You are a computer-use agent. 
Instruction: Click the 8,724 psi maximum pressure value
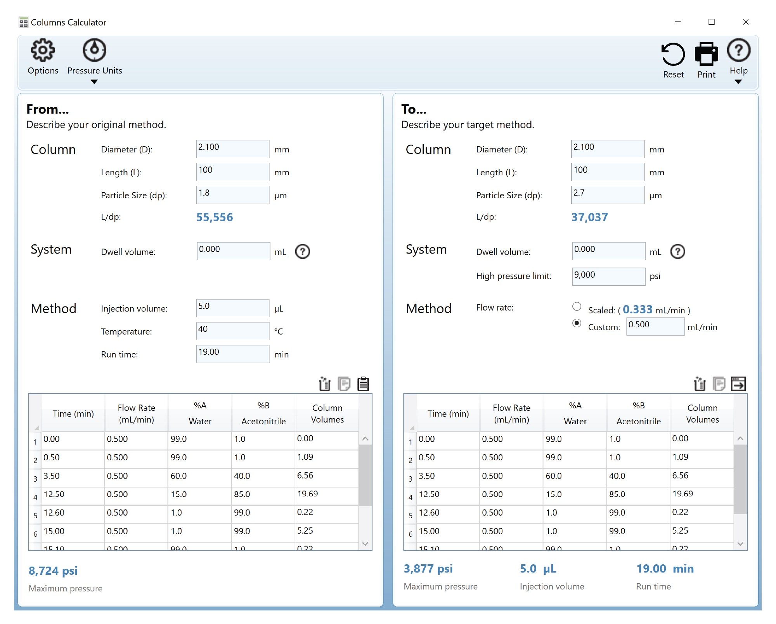pos(53,571)
